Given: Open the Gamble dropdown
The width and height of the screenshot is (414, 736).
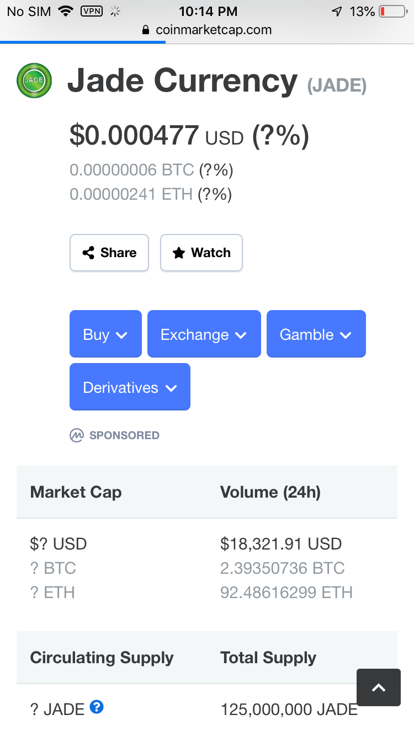Looking at the screenshot, I should pos(316,334).
